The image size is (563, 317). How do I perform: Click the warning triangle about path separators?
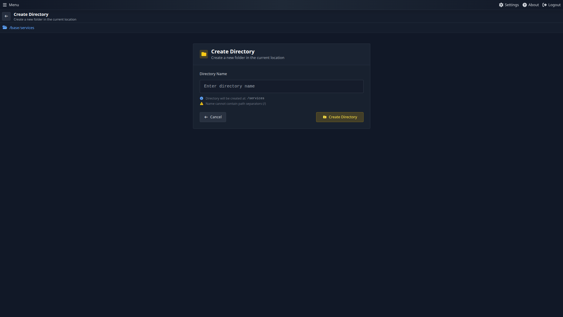click(x=201, y=104)
